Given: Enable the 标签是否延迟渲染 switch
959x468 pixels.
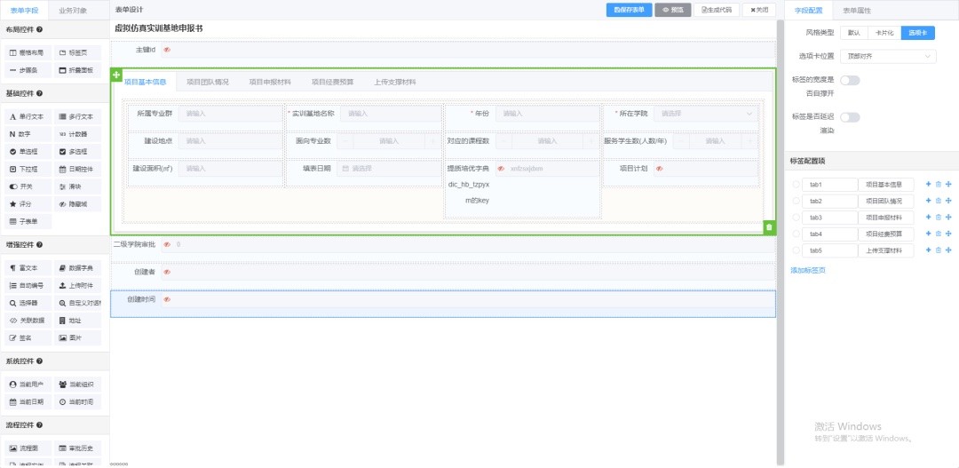Looking at the screenshot, I should point(850,117).
